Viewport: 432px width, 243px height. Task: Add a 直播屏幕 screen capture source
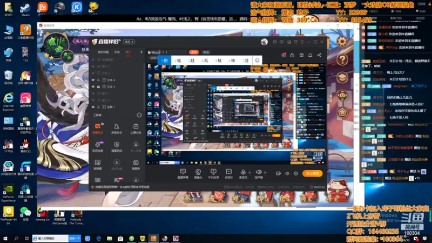point(183,173)
